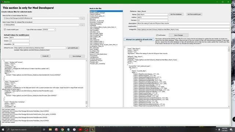Select Elevators in the mods list
Screen dimensions: 235x132
(106, 19)
